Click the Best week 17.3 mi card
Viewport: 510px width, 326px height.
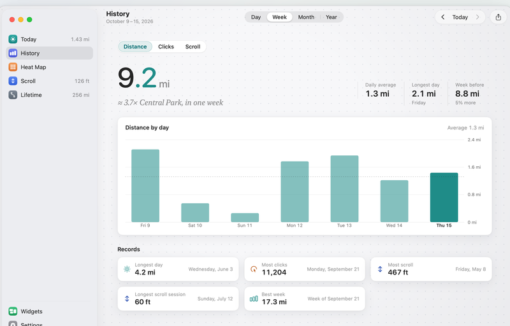click(x=305, y=299)
